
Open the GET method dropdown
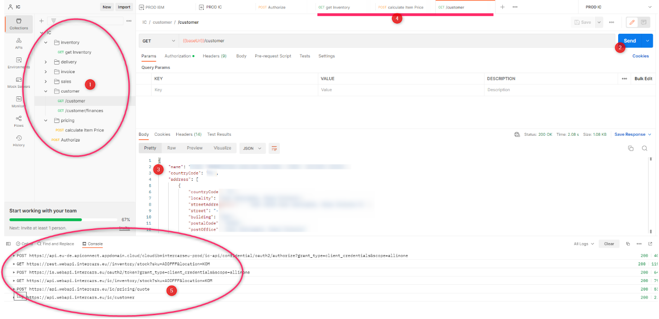point(159,41)
